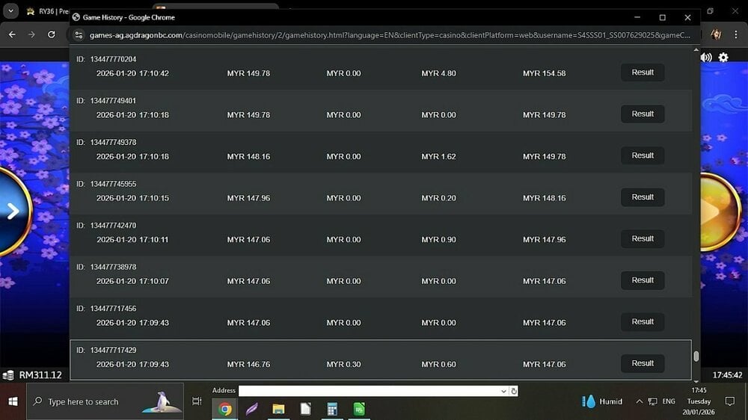The width and height of the screenshot is (748, 420).
Task: View site information icon in popup address bar
Action: (79, 35)
